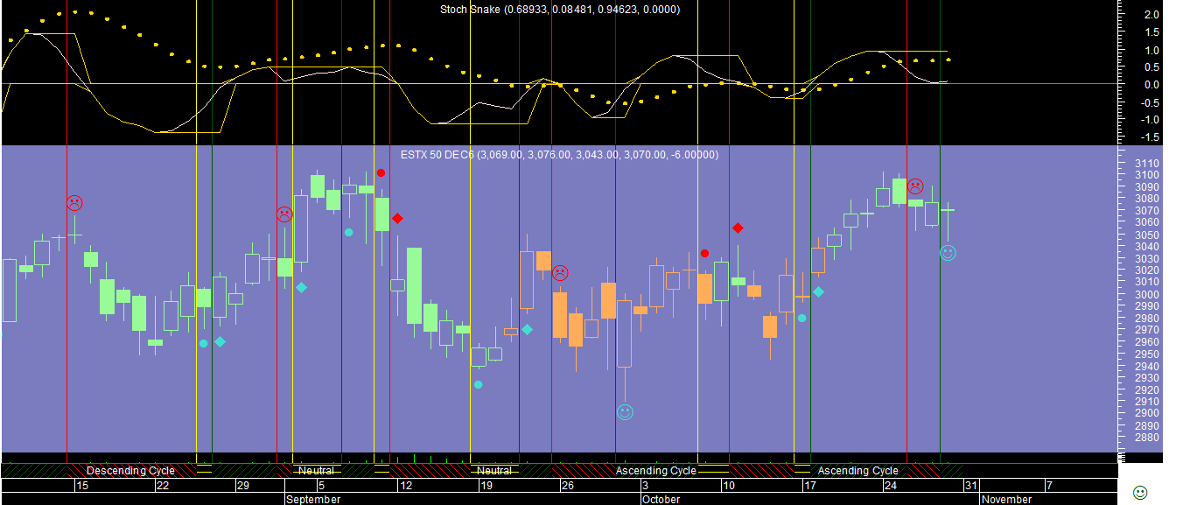The image size is (1183, 505).
Task: Select the first Neutral cycle label
Action: pyautogui.click(x=316, y=471)
